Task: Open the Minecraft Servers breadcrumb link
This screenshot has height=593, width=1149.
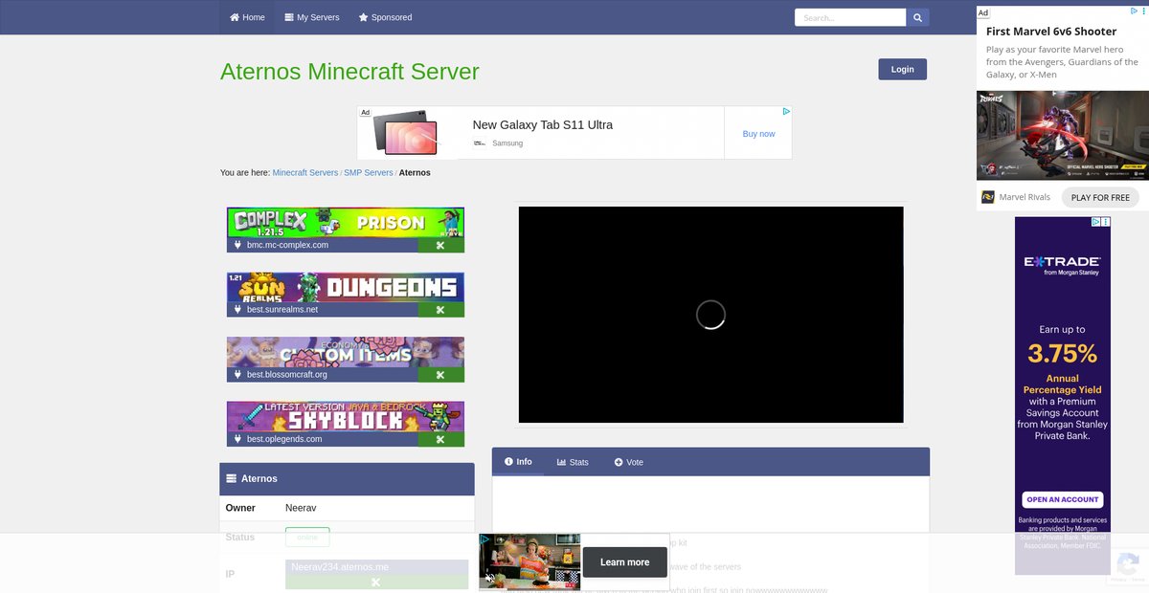Action: pos(305,173)
